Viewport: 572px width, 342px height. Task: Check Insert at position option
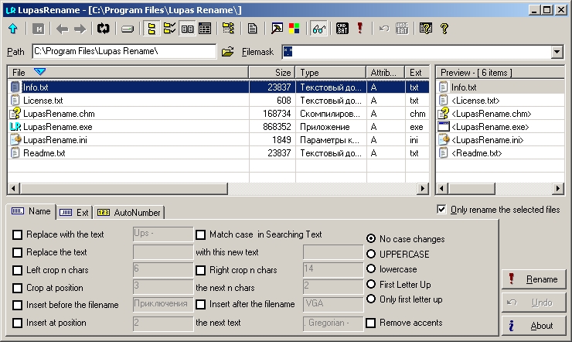pos(17,323)
